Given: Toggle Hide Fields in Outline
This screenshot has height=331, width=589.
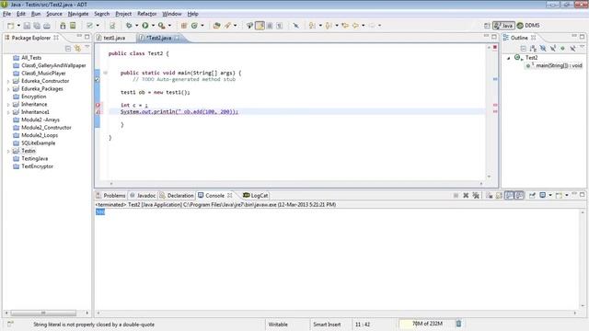Looking at the screenshot, I should (543, 49).
